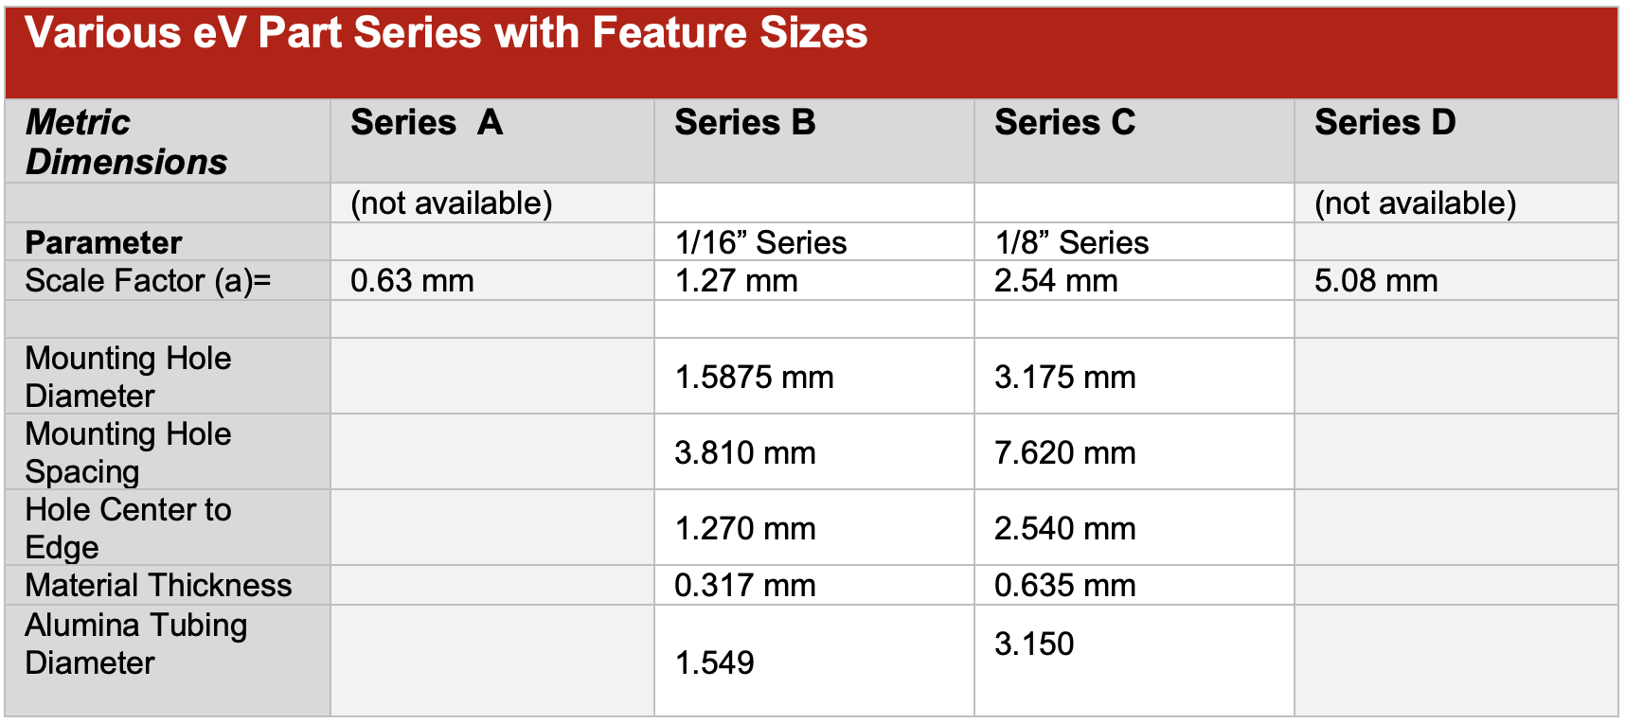Select the 'Metric Dimensions' header cell
The image size is (1625, 723).
[x=126, y=142]
